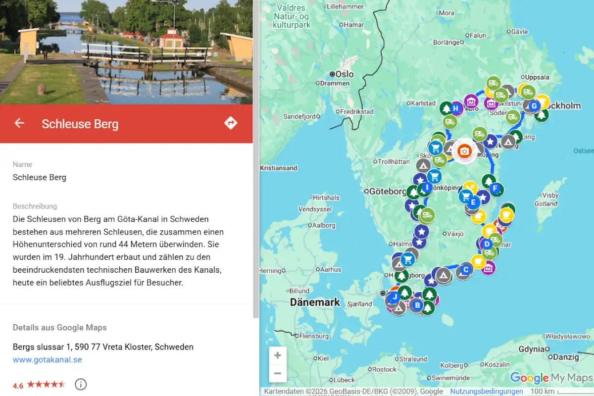Zoom in on the map
This screenshot has height=396, width=594.
coord(278,355)
